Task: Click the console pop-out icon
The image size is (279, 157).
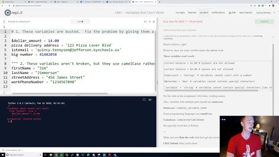Action: point(144,100)
